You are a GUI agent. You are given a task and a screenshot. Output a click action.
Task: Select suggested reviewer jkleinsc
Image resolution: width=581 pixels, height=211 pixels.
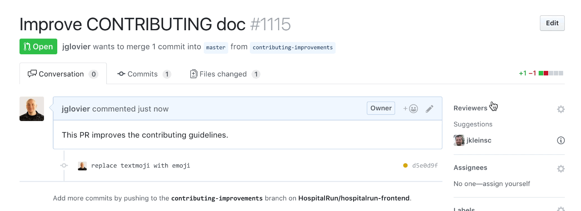(478, 141)
